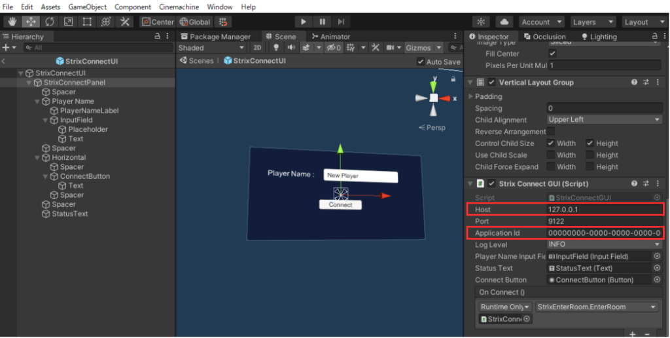Toggle pivot mode Center button
This screenshot has height=338, width=670.
click(x=158, y=22)
